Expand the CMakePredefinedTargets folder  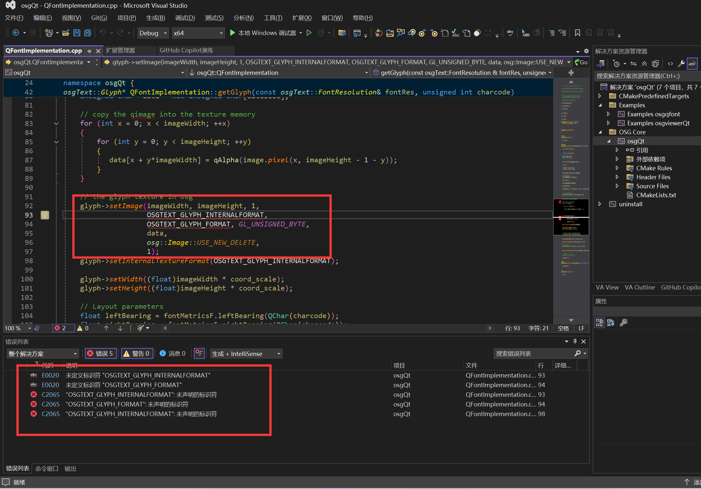pos(600,96)
